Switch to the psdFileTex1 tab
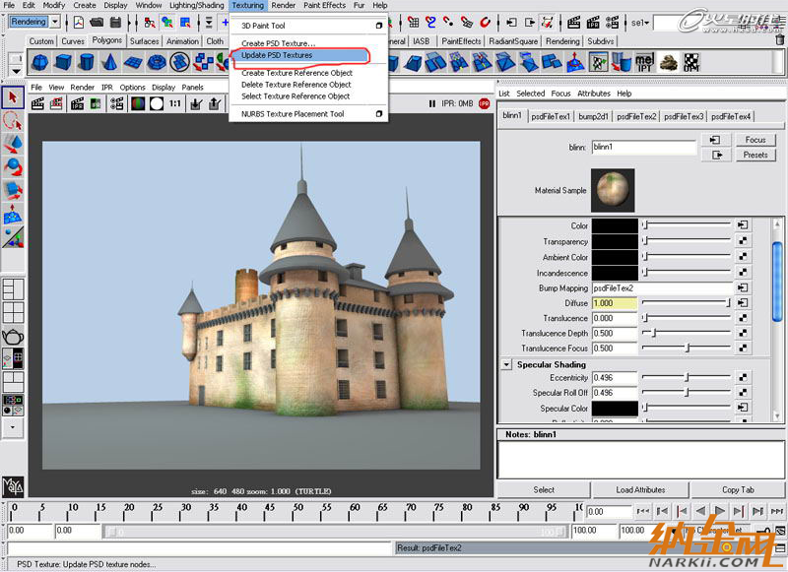This screenshot has height=572, width=788. point(553,116)
